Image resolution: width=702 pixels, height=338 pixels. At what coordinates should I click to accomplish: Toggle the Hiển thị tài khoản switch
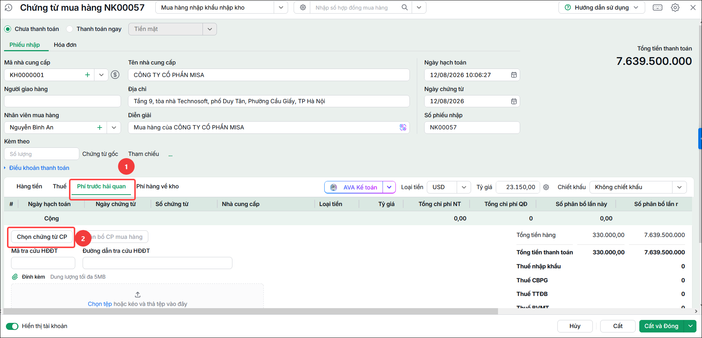[x=12, y=326]
